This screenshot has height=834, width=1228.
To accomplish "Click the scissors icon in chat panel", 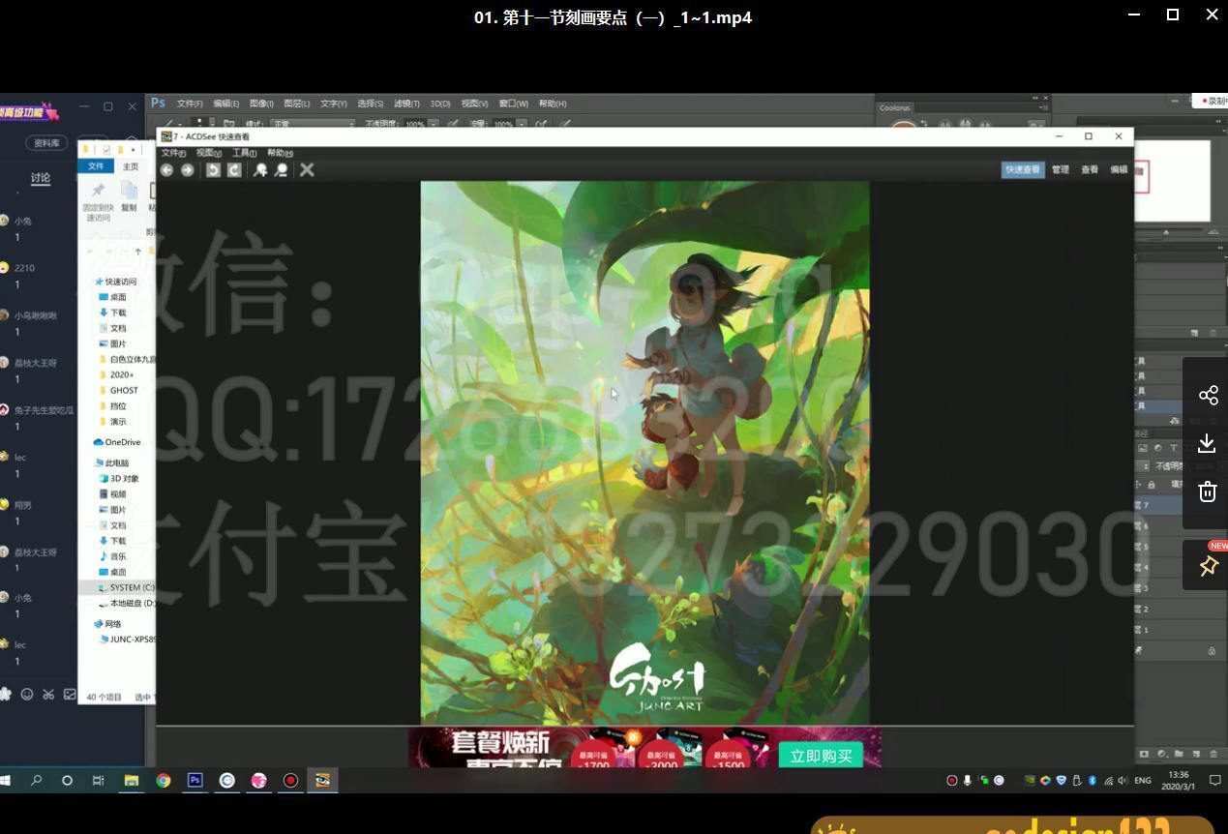I will (x=48, y=694).
